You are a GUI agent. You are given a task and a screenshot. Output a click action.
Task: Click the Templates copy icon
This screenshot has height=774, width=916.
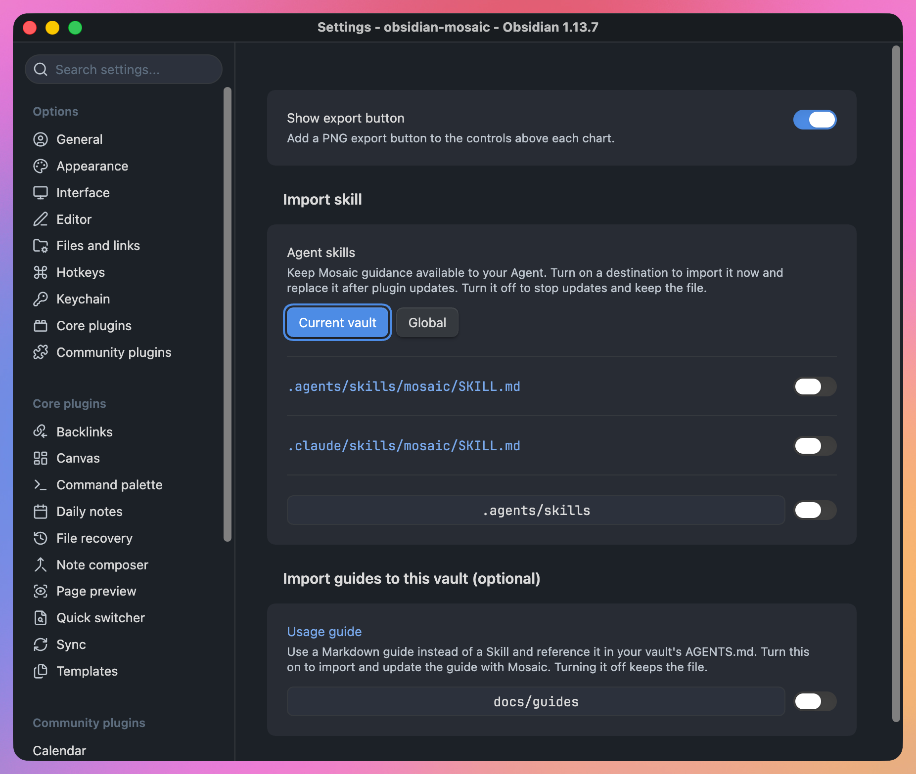[41, 671]
